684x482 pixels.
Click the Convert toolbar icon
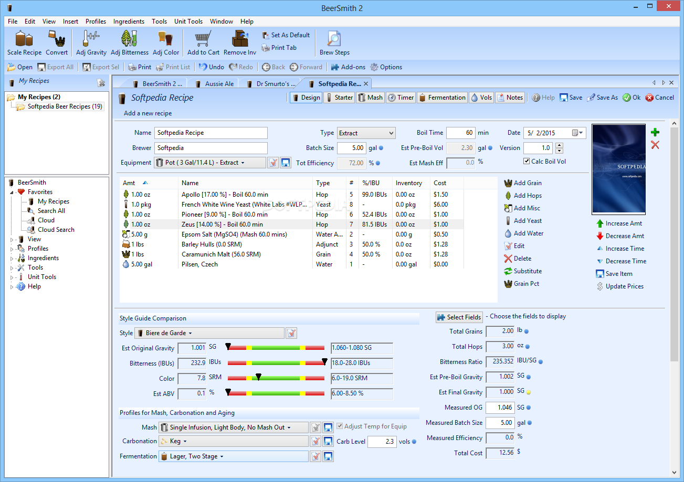point(57,42)
